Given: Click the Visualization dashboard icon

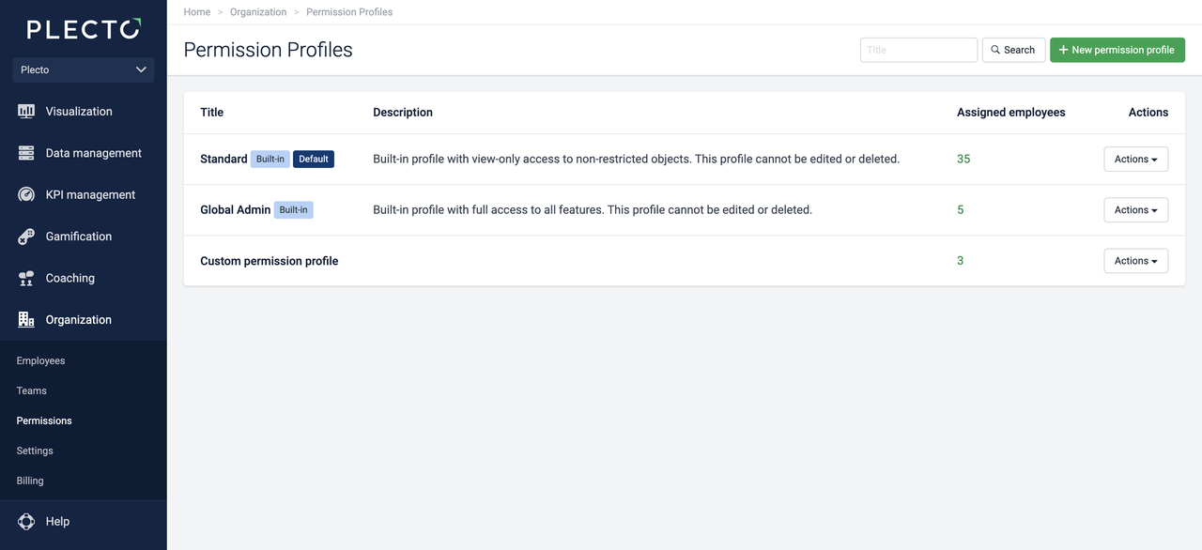Looking at the screenshot, I should [26, 112].
